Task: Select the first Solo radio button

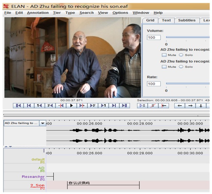Action: pos(181,55)
